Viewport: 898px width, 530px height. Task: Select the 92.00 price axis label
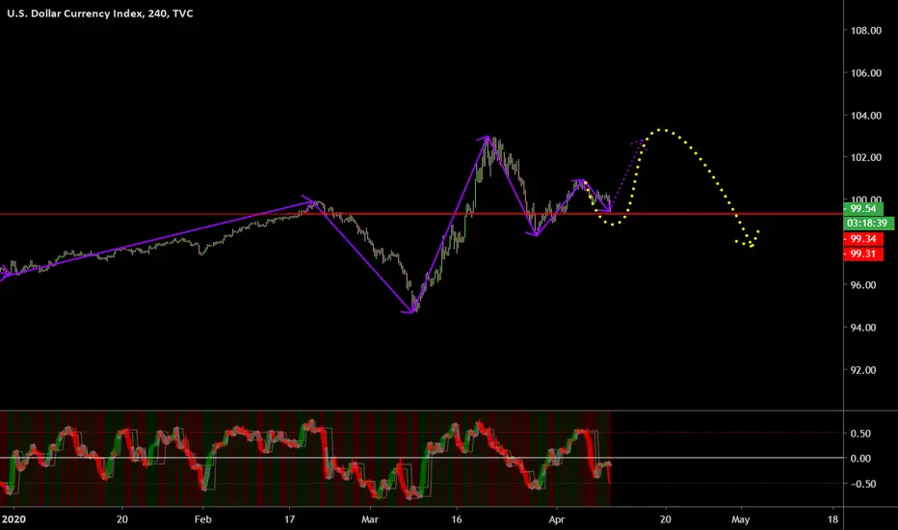click(x=863, y=370)
